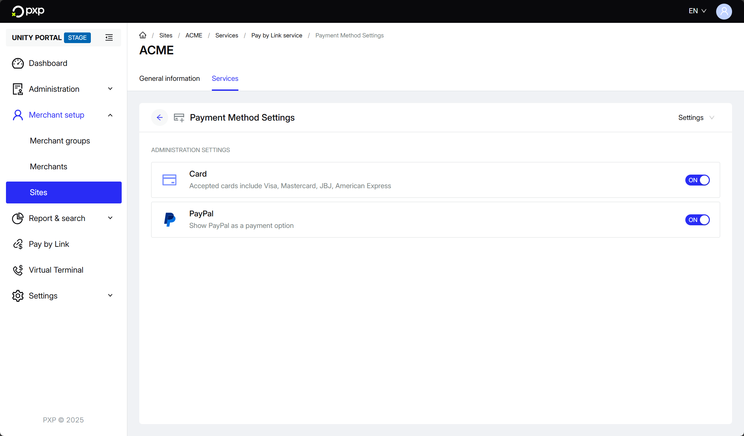This screenshot has height=436, width=744.
Task: Open the Dashboard from the sidebar
Action: [x=48, y=63]
